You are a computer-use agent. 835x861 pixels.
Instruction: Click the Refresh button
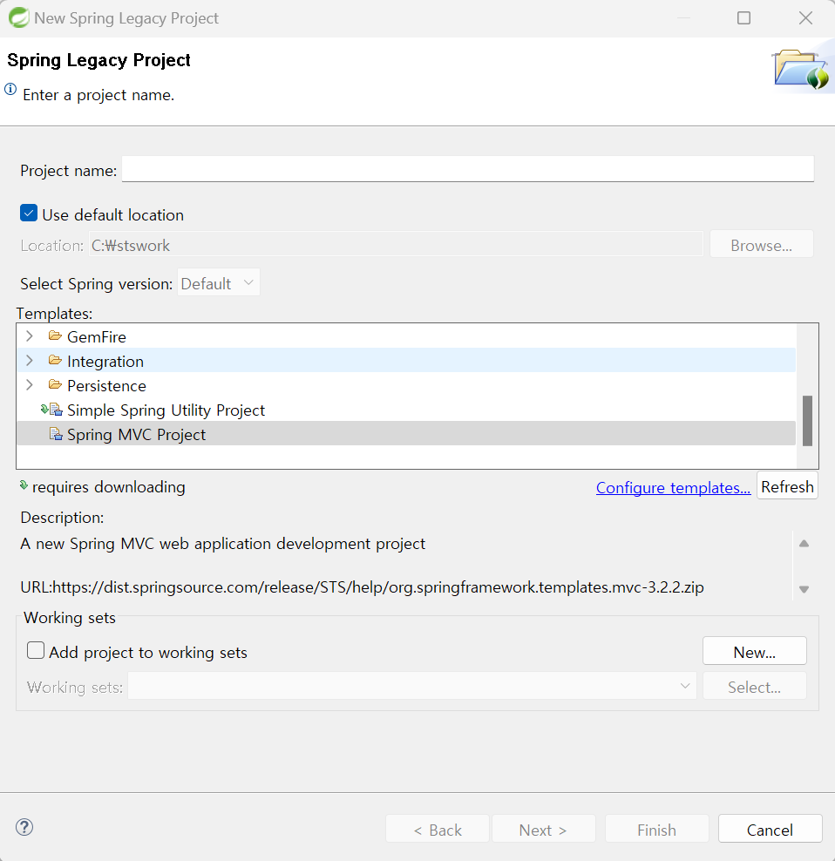[x=787, y=486]
